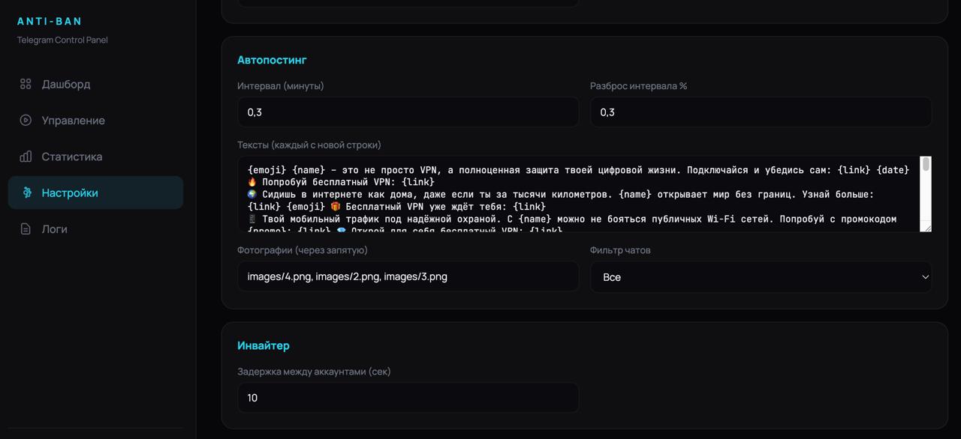Click the Логи document icon
The image size is (961, 439).
coord(26,228)
